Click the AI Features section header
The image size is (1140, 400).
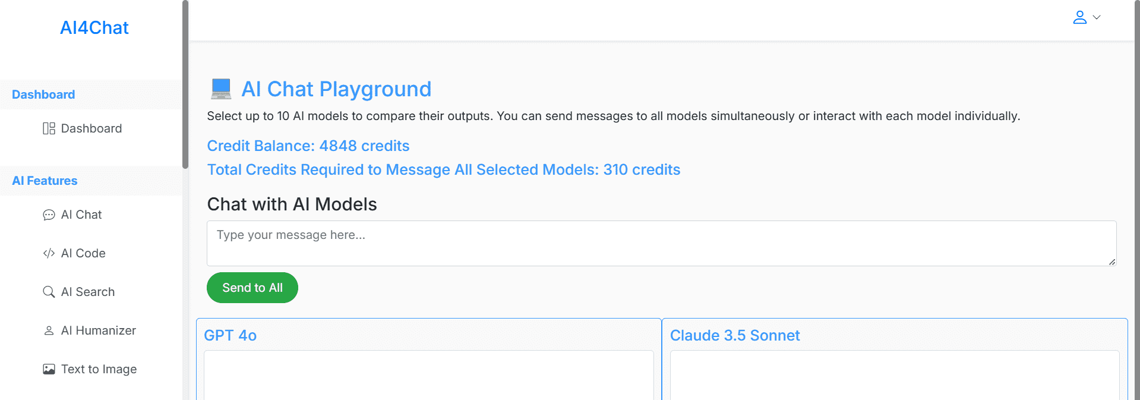[45, 181]
